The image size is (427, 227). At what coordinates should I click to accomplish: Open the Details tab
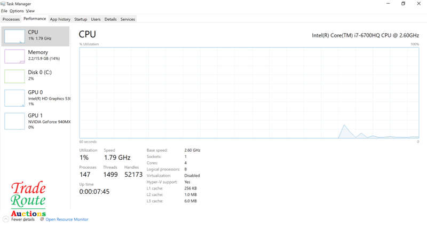pyautogui.click(x=110, y=19)
